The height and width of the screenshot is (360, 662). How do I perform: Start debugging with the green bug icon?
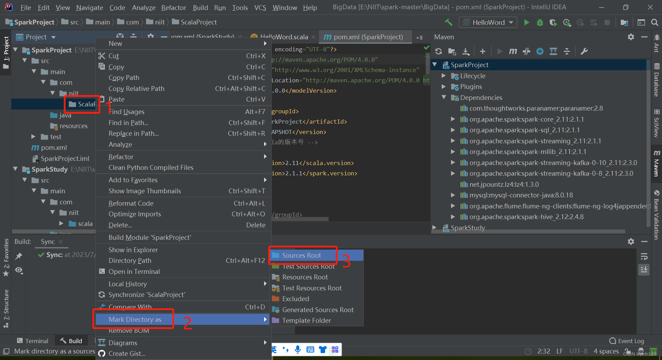click(x=540, y=22)
